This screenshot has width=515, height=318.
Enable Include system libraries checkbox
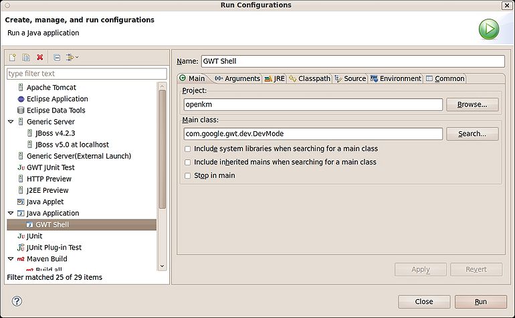(x=187, y=149)
